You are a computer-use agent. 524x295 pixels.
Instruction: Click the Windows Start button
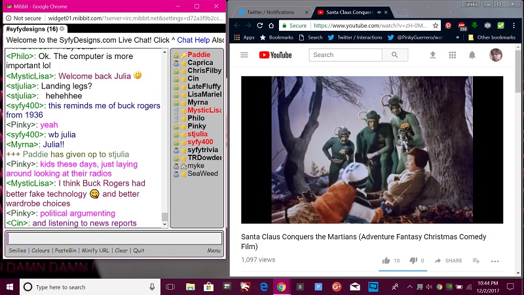[x=10, y=287]
